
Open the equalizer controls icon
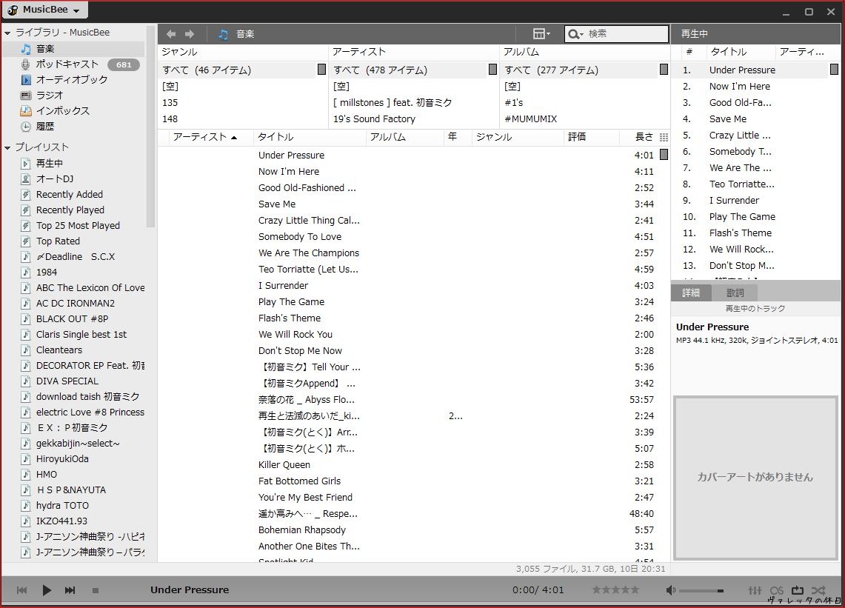(x=755, y=591)
